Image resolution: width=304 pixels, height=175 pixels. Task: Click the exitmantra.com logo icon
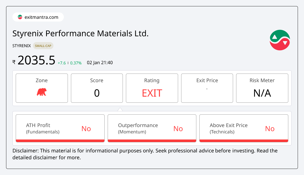tap(20, 17)
